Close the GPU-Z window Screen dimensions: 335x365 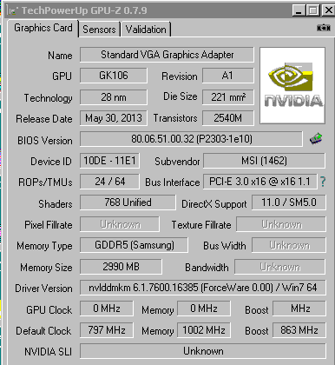click(328, 10)
